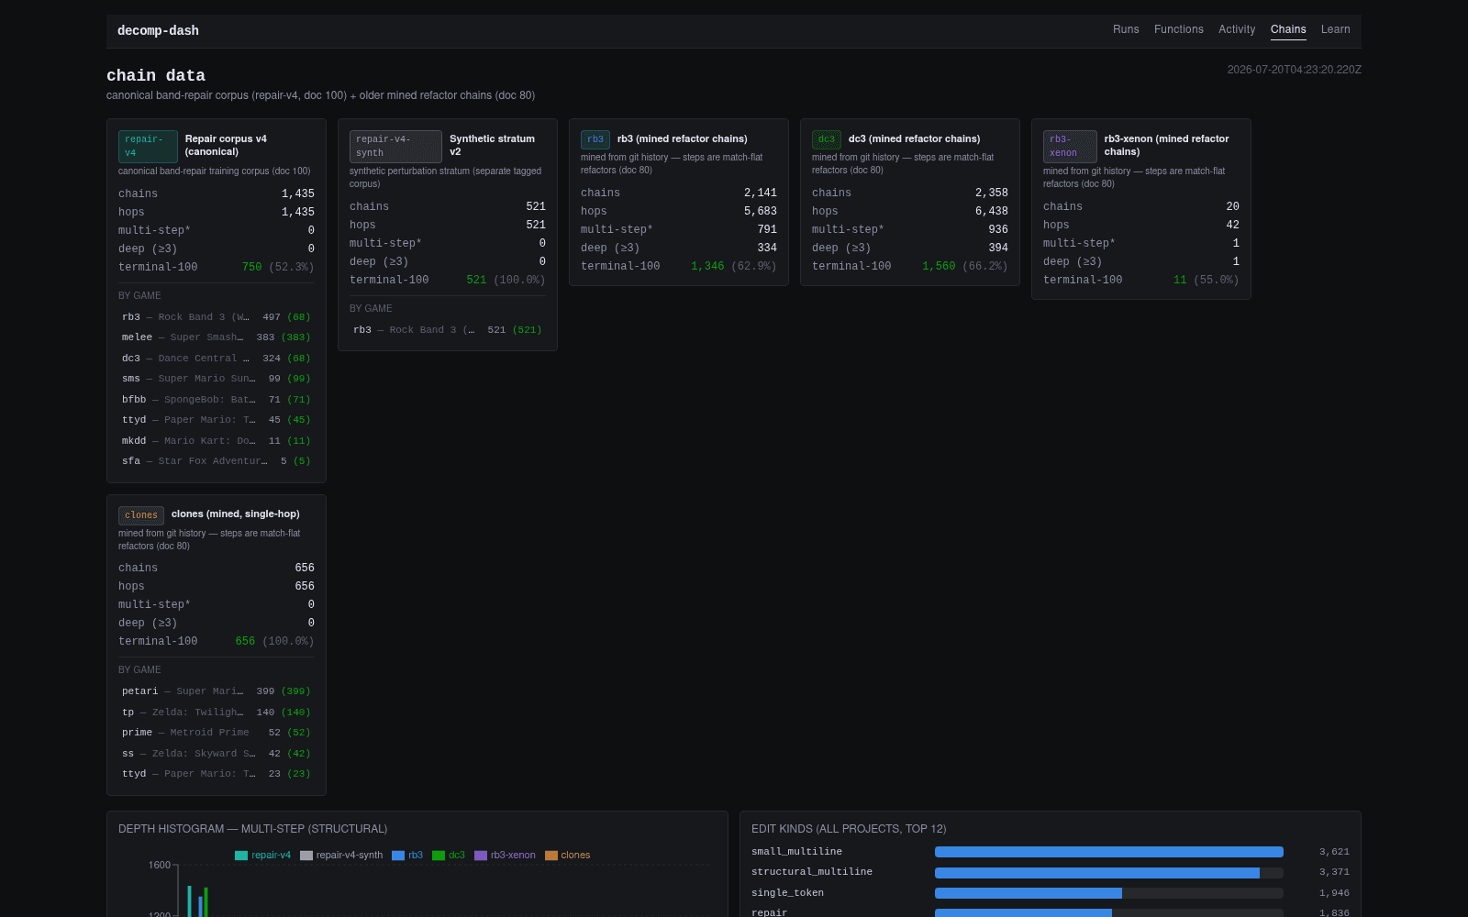Select prime Metroid Prime row
This screenshot has height=917, width=1468.
pyautogui.click(x=217, y=733)
